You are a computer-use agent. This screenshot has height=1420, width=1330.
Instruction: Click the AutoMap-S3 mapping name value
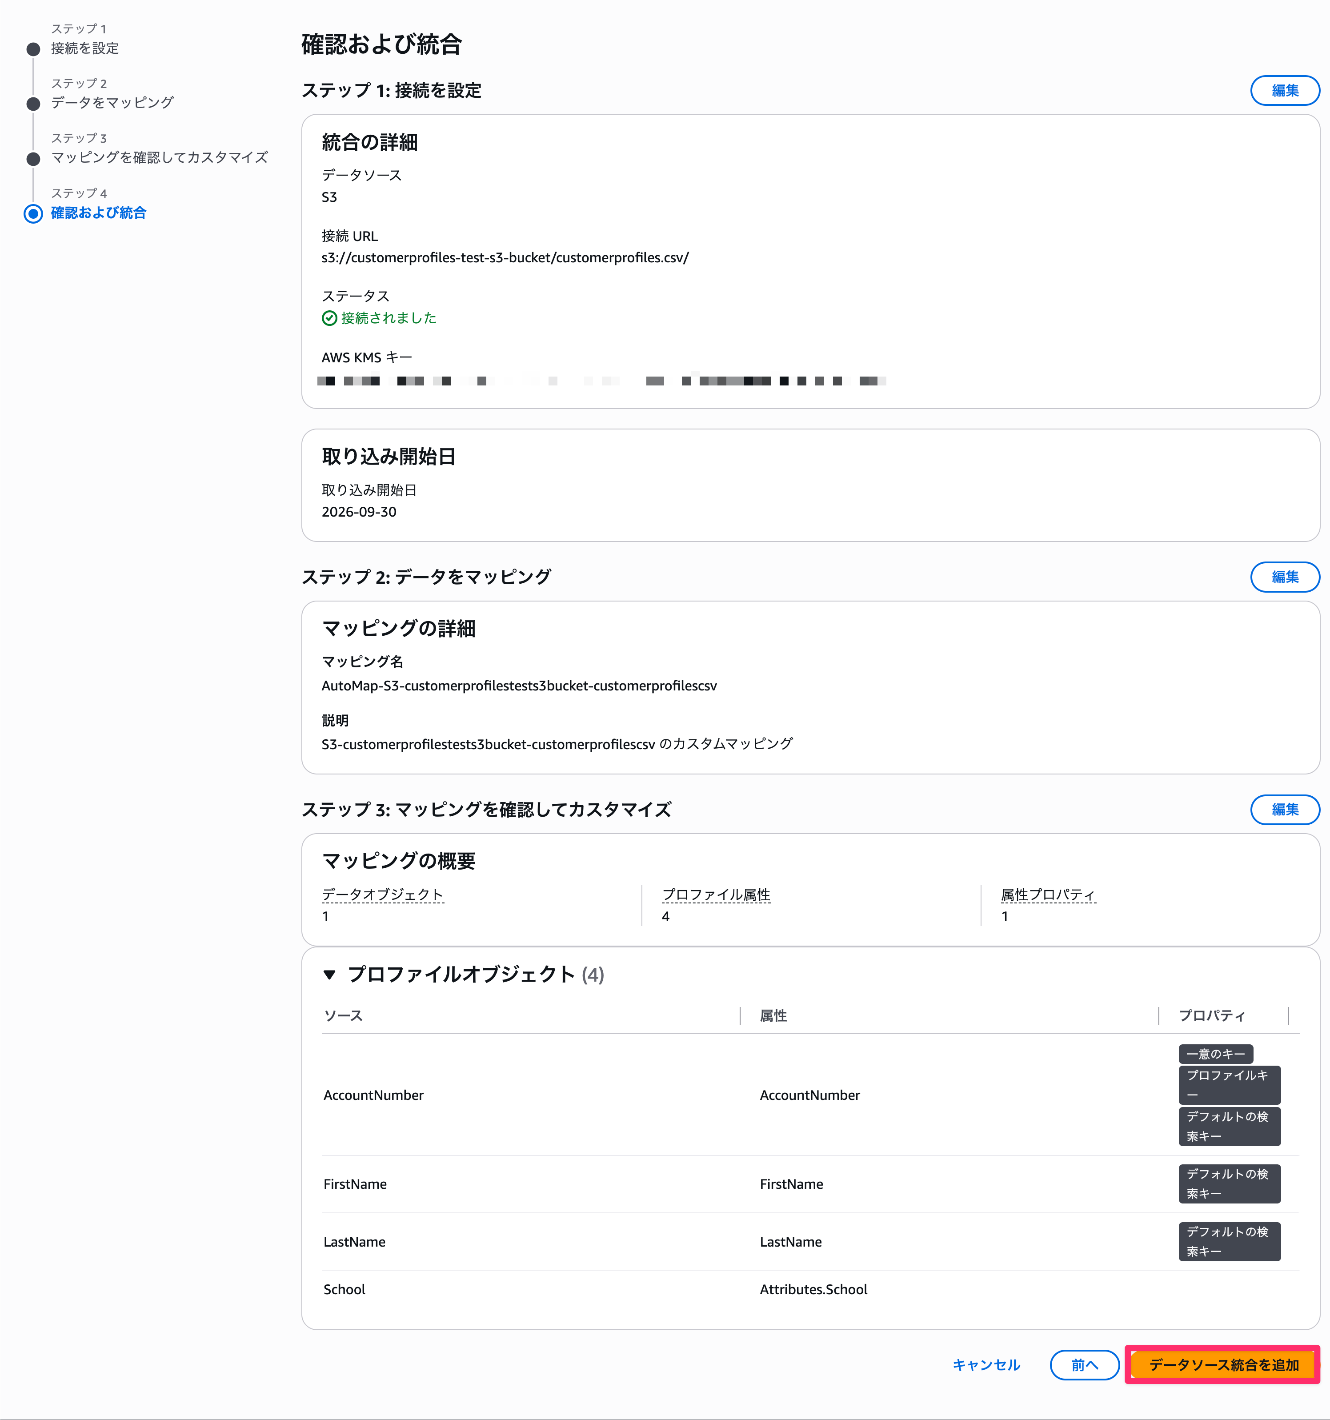(519, 686)
